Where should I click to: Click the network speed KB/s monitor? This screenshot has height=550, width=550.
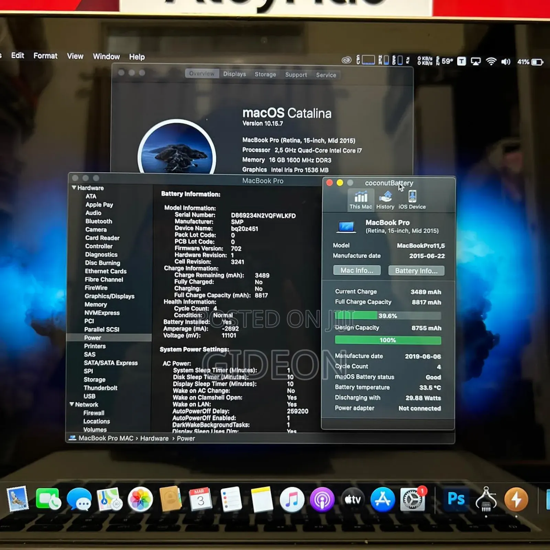[x=425, y=61]
